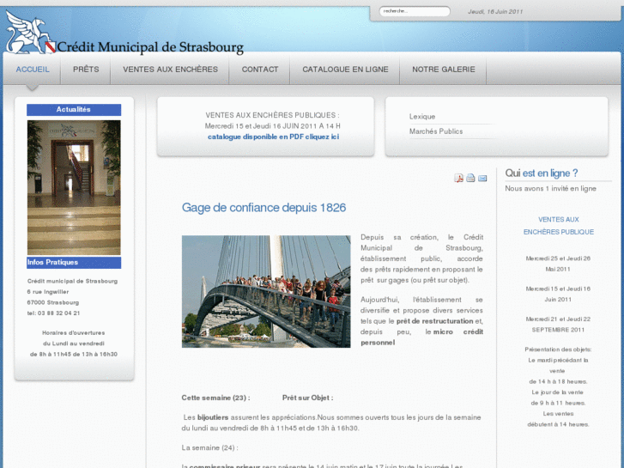Click 'Nous avons 1 invité en ligne' text
This screenshot has width=624, height=468.
550,188
